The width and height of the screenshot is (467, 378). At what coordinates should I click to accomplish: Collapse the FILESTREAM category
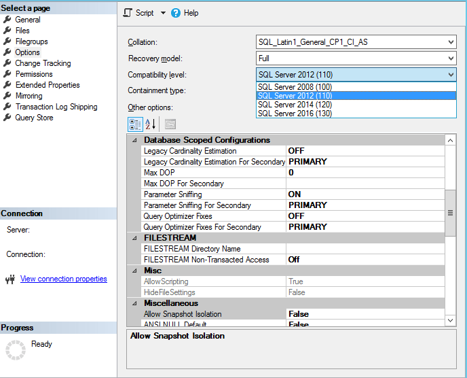point(134,238)
